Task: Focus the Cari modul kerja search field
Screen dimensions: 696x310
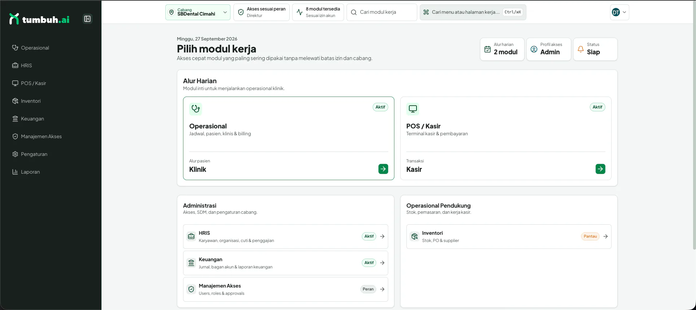Action: pos(382,12)
